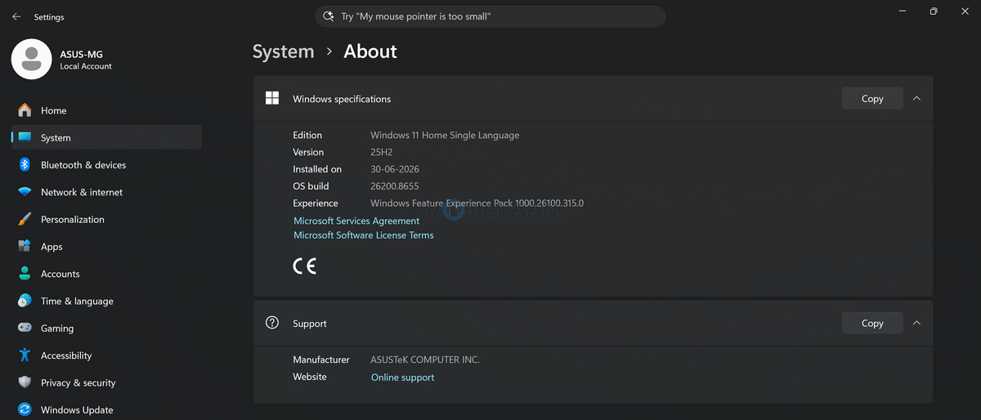Click the Windows Update sync icon

click(x=25, y=409)
